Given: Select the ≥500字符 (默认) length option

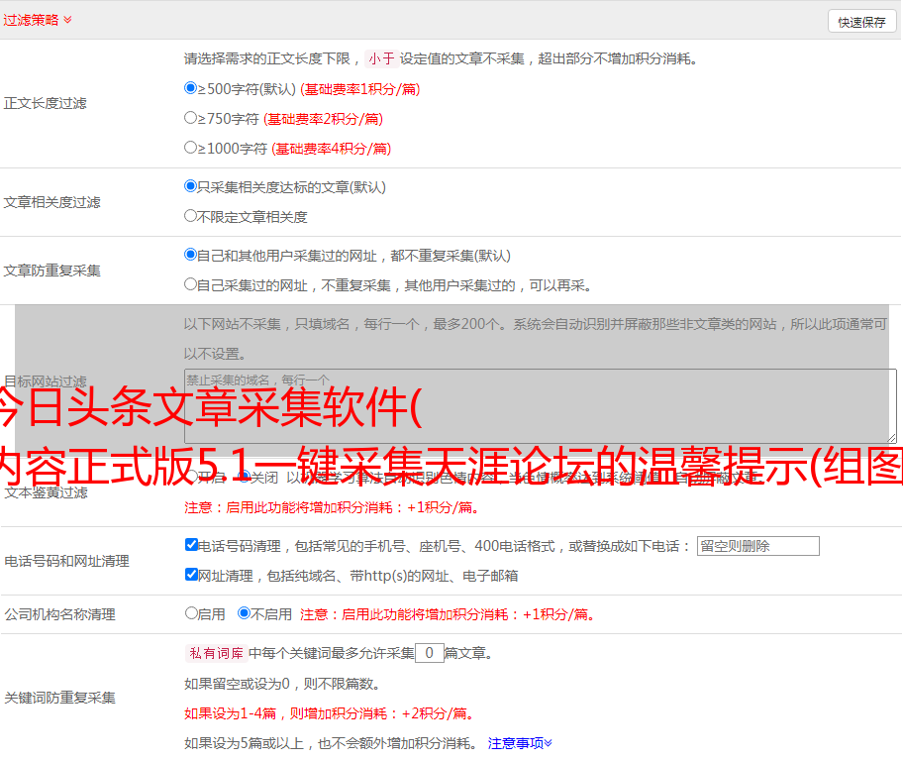Looking at the screenshot, I should tap(190, 88).
